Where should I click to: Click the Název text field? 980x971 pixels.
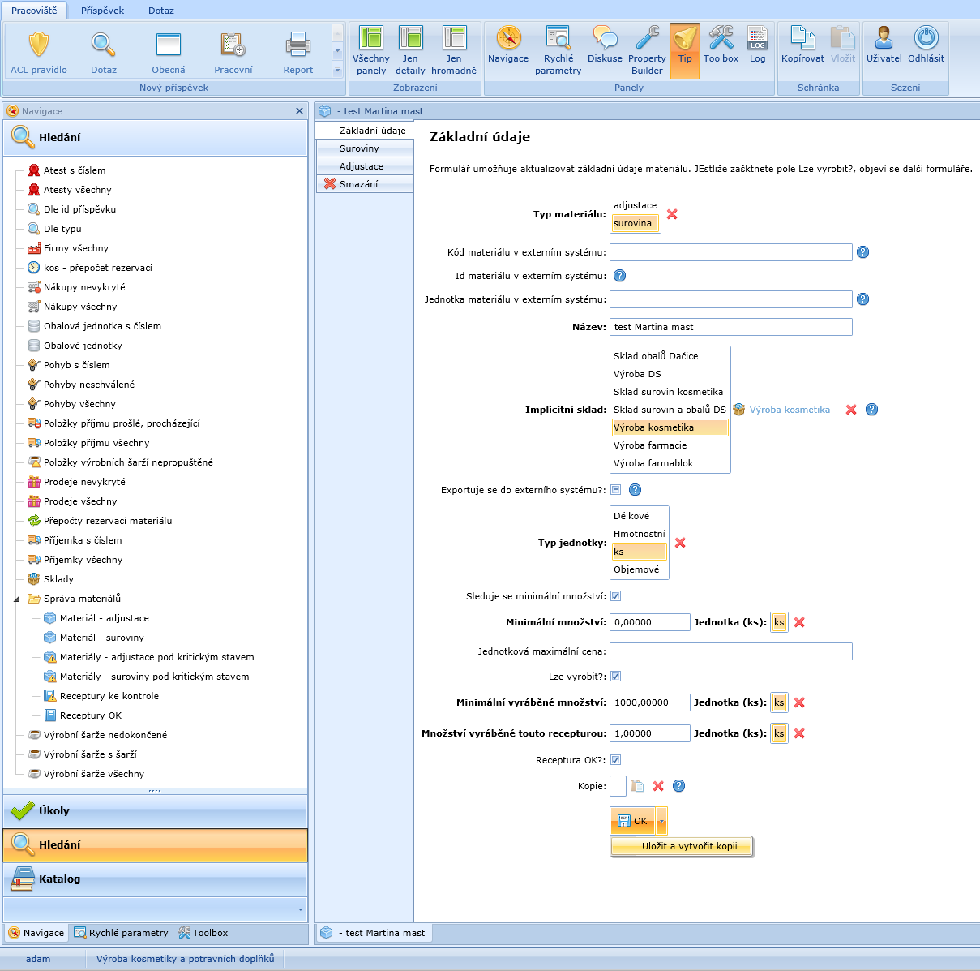tap(730, 327)
